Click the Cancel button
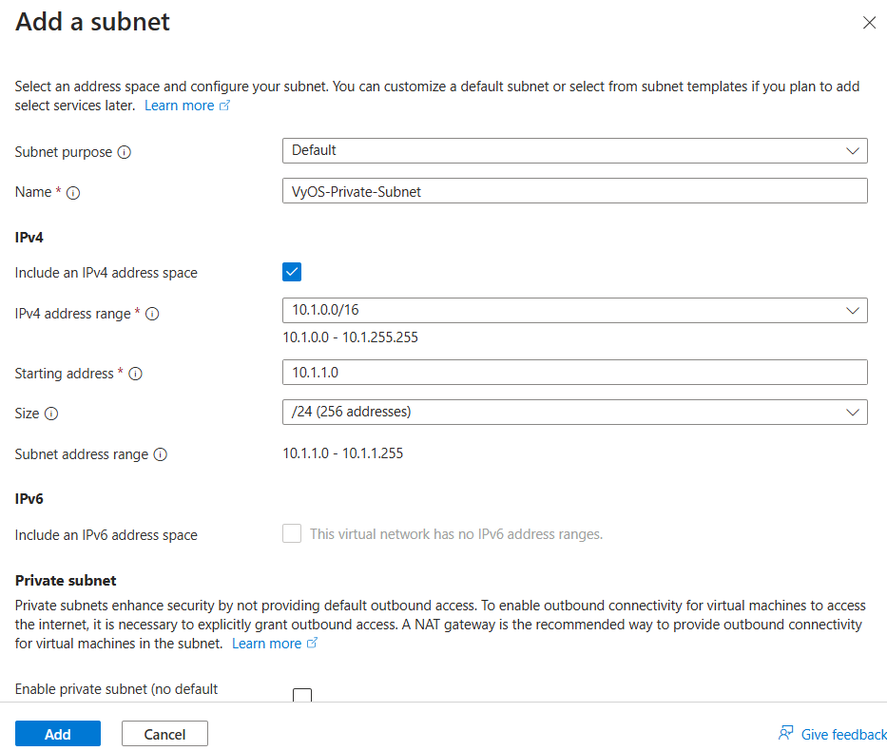This screenshot has width=887, height=751. (164, 733)
